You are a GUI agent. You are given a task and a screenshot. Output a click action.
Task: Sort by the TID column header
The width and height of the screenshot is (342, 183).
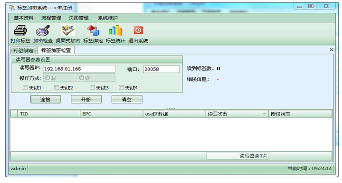pyautogui.click(x=48, y=114)
